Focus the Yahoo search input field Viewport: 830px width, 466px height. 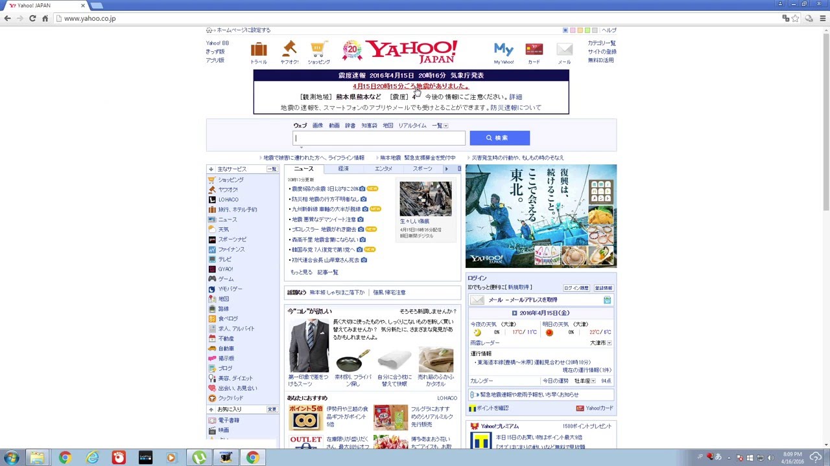pos(379,138)
